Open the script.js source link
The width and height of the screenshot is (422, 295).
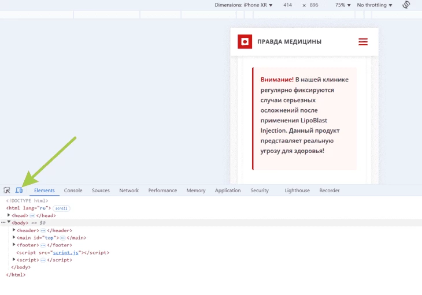66,252
